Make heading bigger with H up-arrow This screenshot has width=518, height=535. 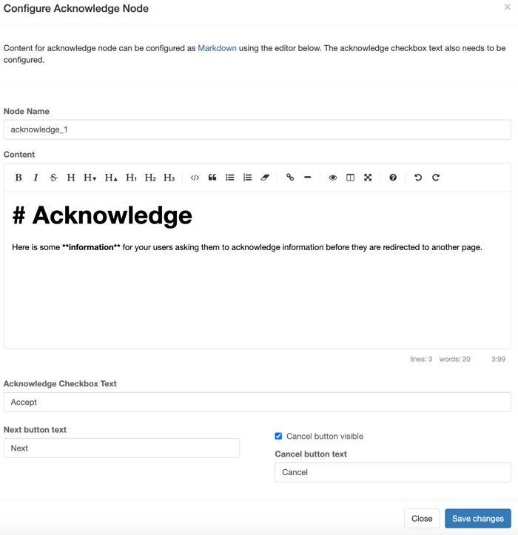tap(111, 178)
